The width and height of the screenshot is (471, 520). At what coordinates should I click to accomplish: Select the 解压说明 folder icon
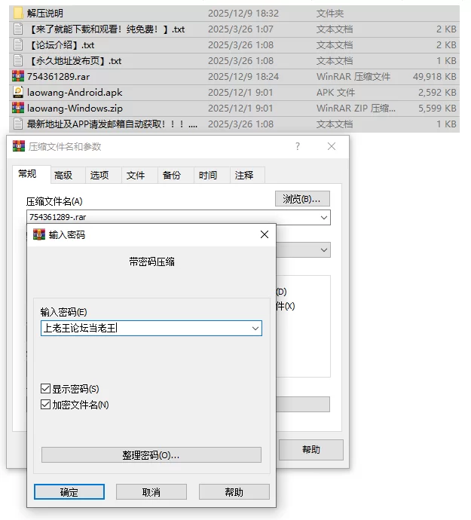[x=18, y=14]
